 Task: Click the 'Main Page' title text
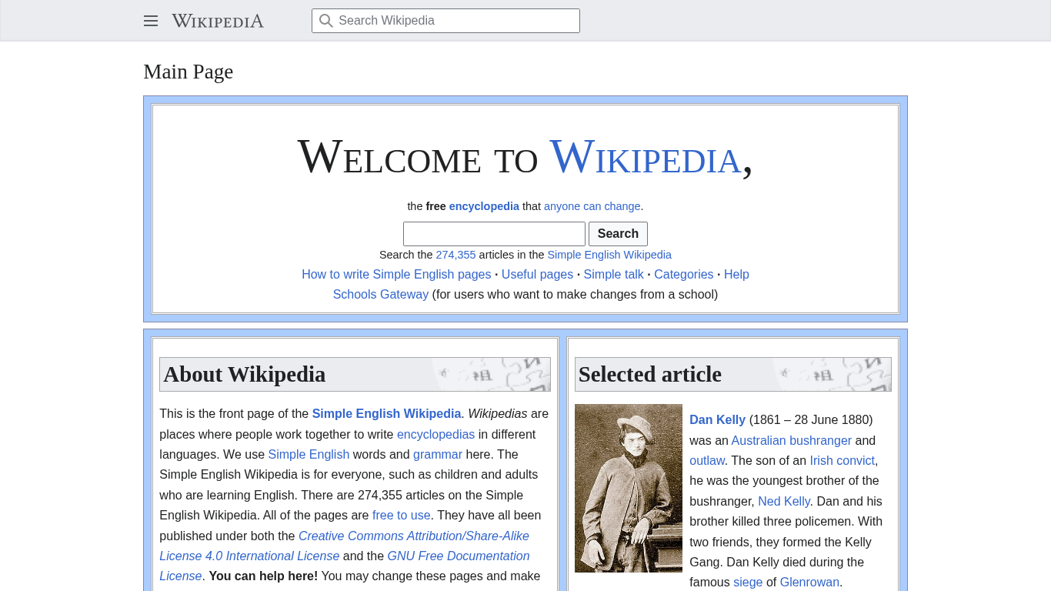(189, 72)
